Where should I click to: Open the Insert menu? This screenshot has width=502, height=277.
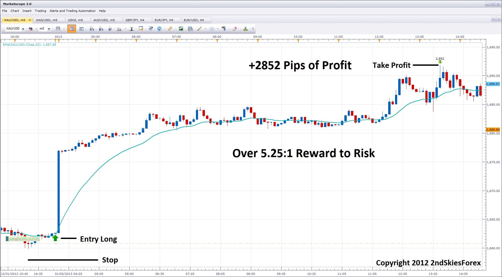tap(27, 11)
